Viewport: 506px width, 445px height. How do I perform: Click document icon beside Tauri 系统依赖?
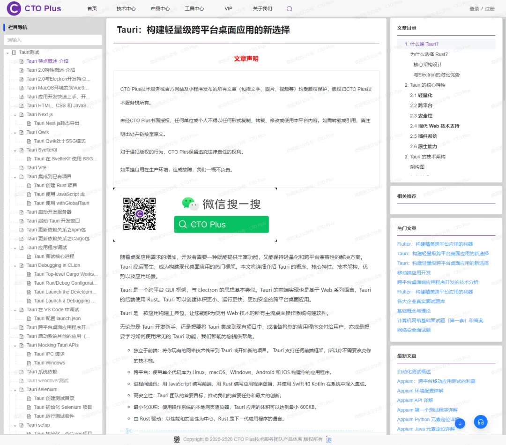[x=22, y=372]
